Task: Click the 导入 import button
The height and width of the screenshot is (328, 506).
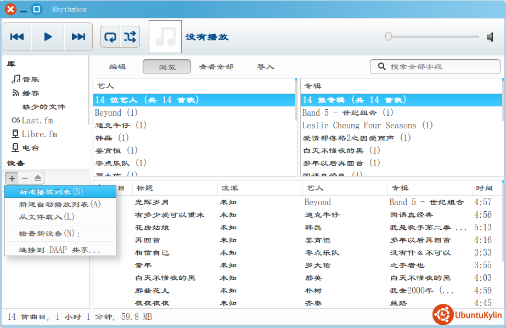Action: (x=265, y=67)
